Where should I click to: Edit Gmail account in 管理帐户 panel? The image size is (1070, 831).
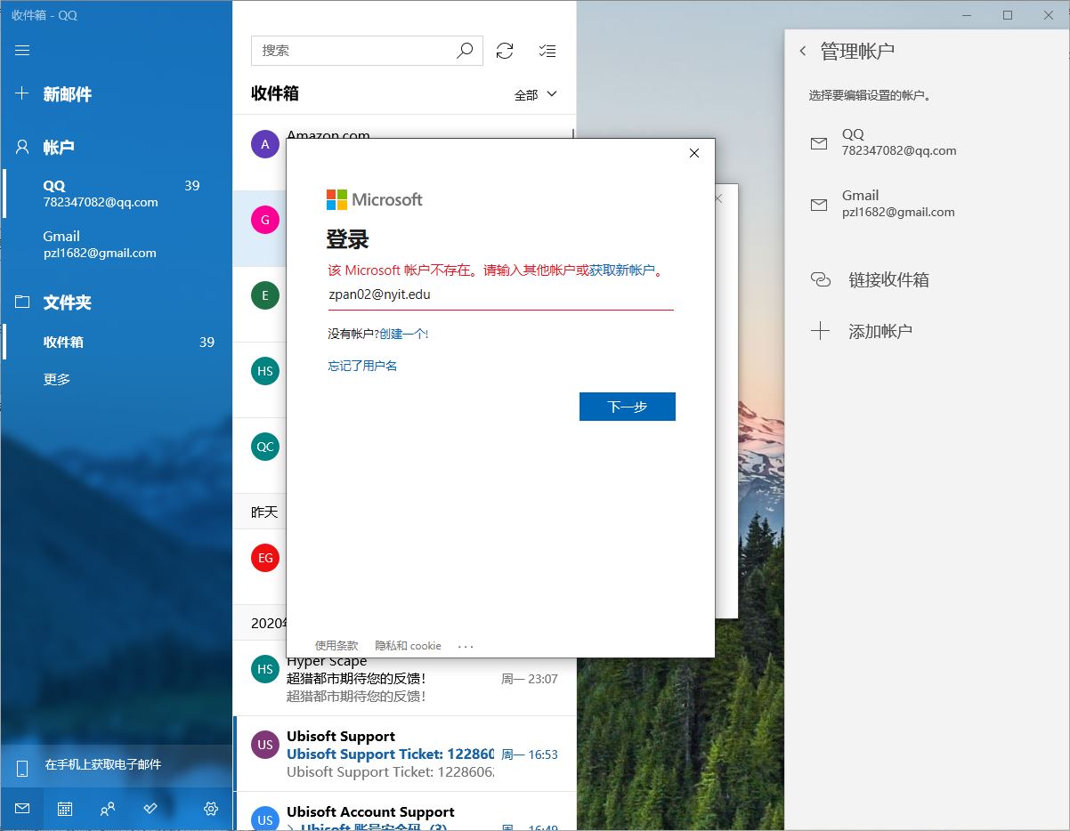click(928, 204)
